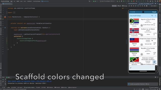The height and width of the screenshot is (90, 161).
Task: Open Running Devices panel gear options
Action: [155, 3]
